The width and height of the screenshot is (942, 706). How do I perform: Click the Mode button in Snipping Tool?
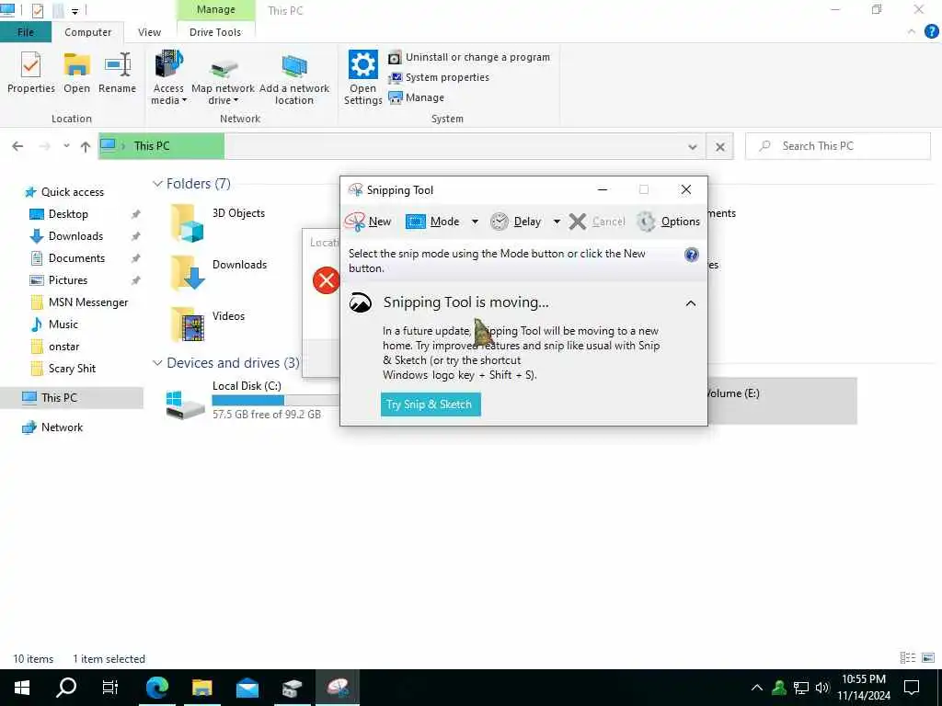point(432,222)
